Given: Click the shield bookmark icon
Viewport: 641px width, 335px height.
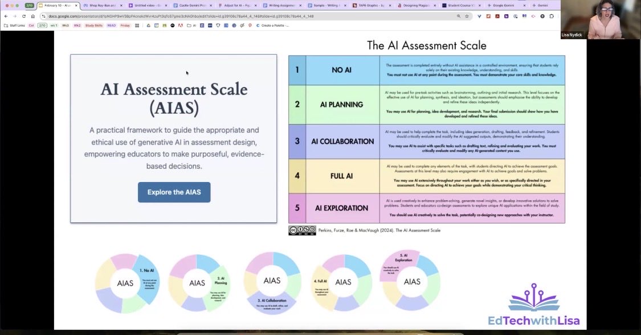Looking at the screenshot, I should (218, 25).
